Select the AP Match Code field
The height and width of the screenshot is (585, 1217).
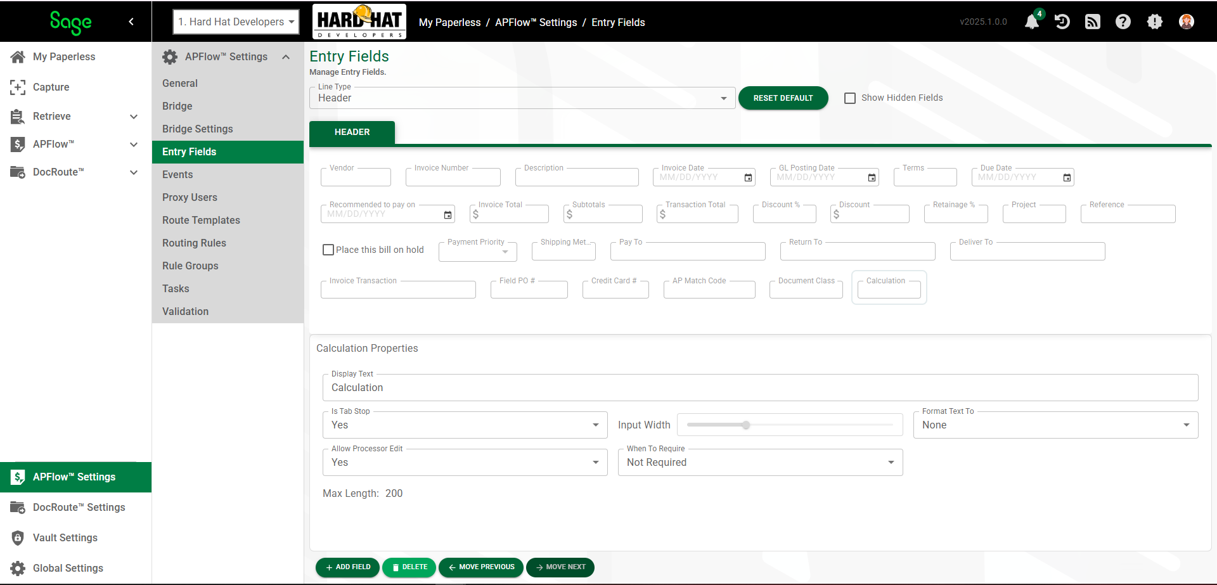coord(709,289)
